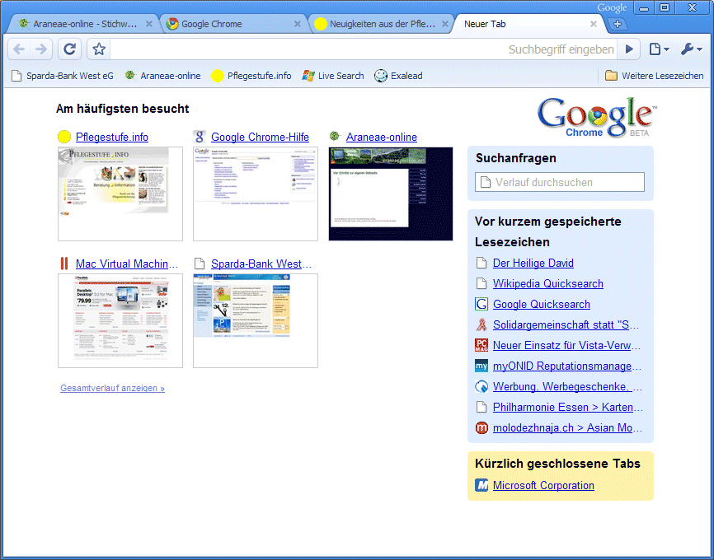714x560 pixels.
Task: Open the Wikipedia Quicksearch bookmark
Action: click(547, 283)
